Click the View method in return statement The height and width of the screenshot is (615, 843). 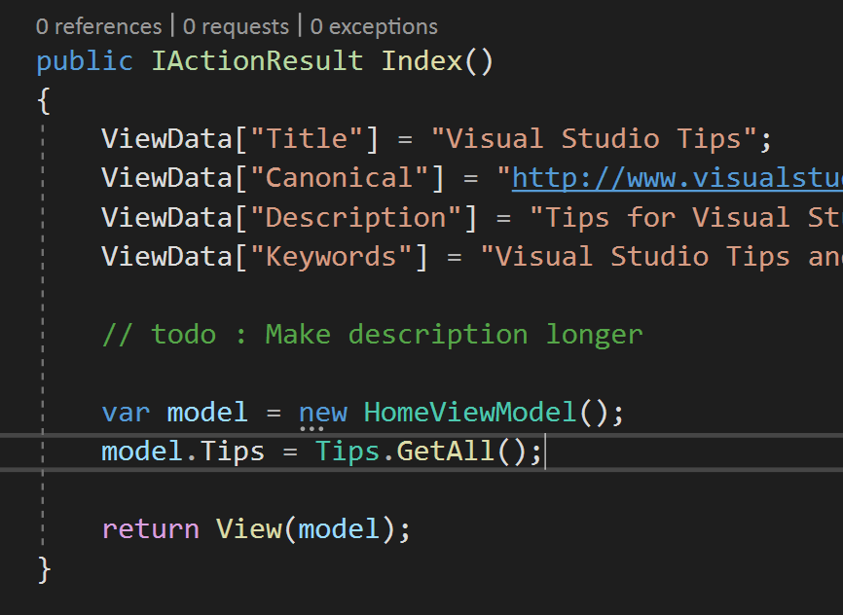click(x=249, y=529)
